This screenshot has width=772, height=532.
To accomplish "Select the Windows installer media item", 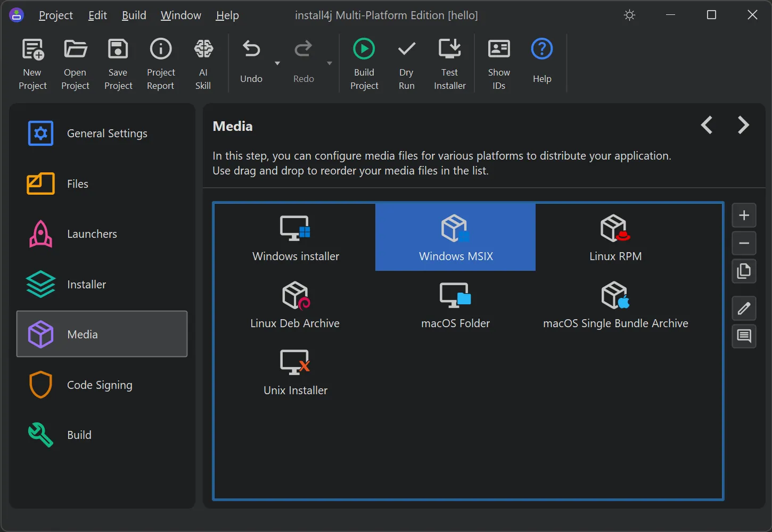I will [295, 237].
